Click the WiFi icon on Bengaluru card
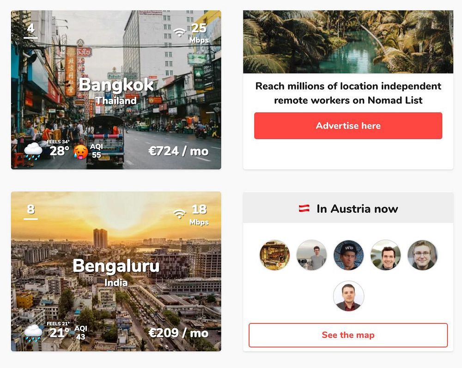Image resolution: width=462 pixels, height=368 pixels. pyautogui.click(x=179, y=214)
